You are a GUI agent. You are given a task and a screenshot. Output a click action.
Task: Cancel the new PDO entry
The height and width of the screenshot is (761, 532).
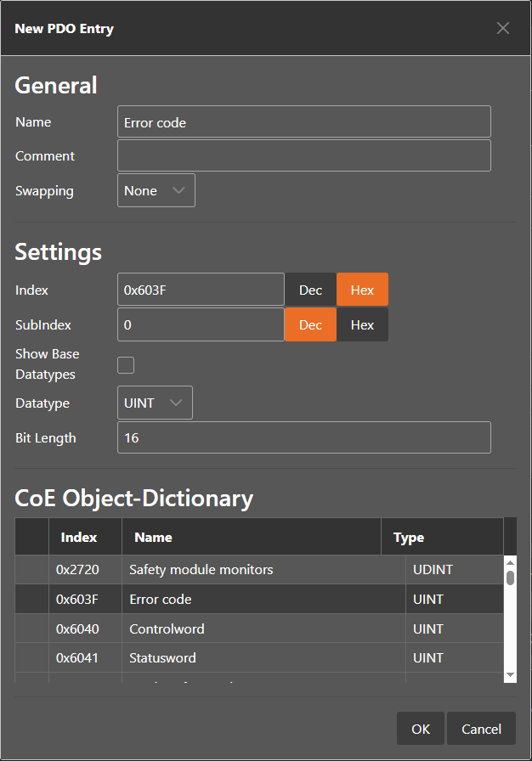[x=481, y=729]
